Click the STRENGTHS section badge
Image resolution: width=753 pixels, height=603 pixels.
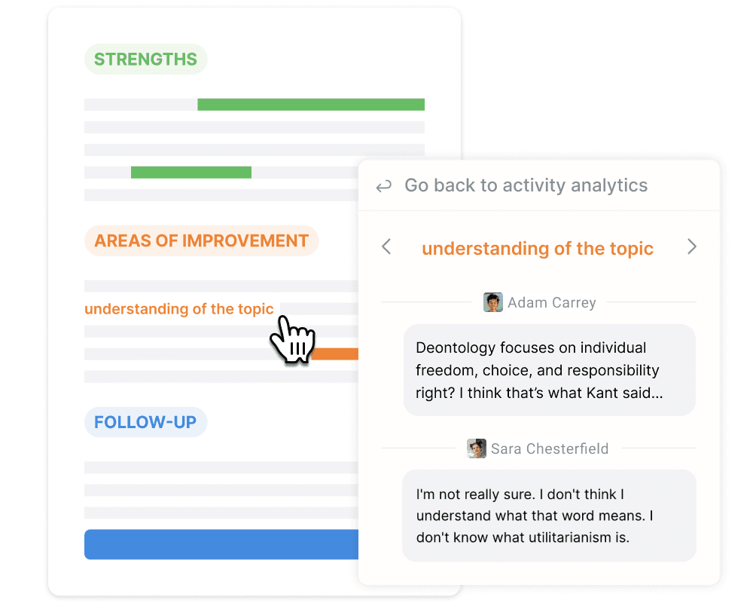(145, 59)
